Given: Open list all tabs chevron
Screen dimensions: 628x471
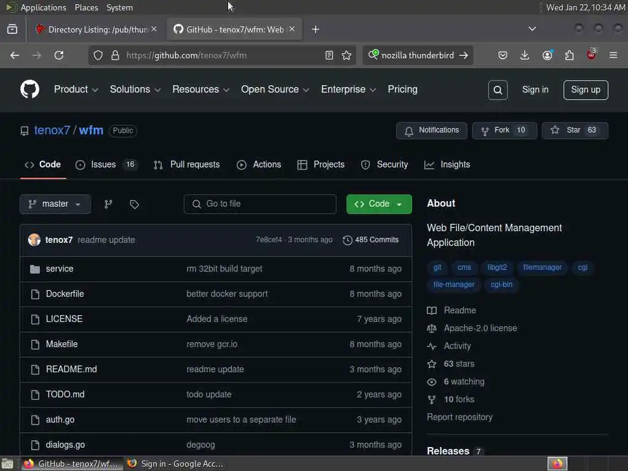Looking at the screenshot, I should click(532, 29).
